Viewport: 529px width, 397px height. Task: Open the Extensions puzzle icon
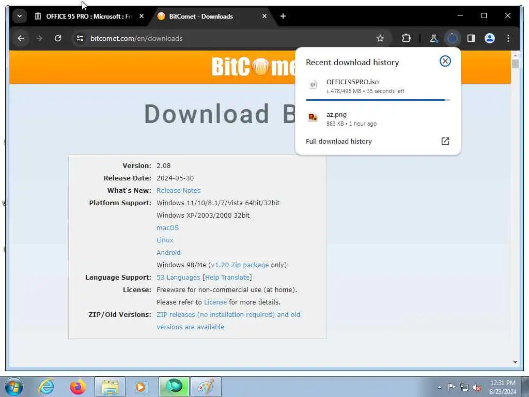click(x=406, y=38)
